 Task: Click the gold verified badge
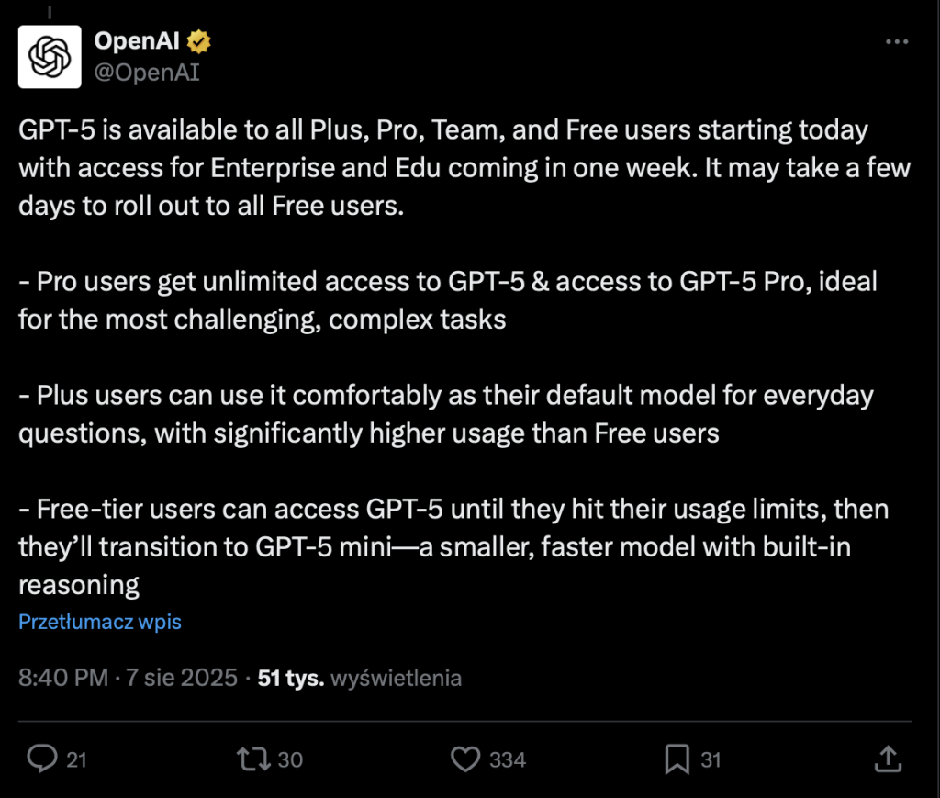pos(198,41)
